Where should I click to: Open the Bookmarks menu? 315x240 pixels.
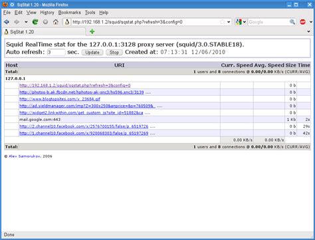click(69, 13)
